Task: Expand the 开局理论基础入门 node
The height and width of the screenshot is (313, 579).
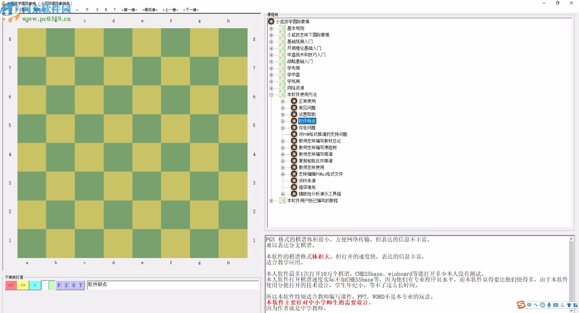Action: (x=271, y=48)
